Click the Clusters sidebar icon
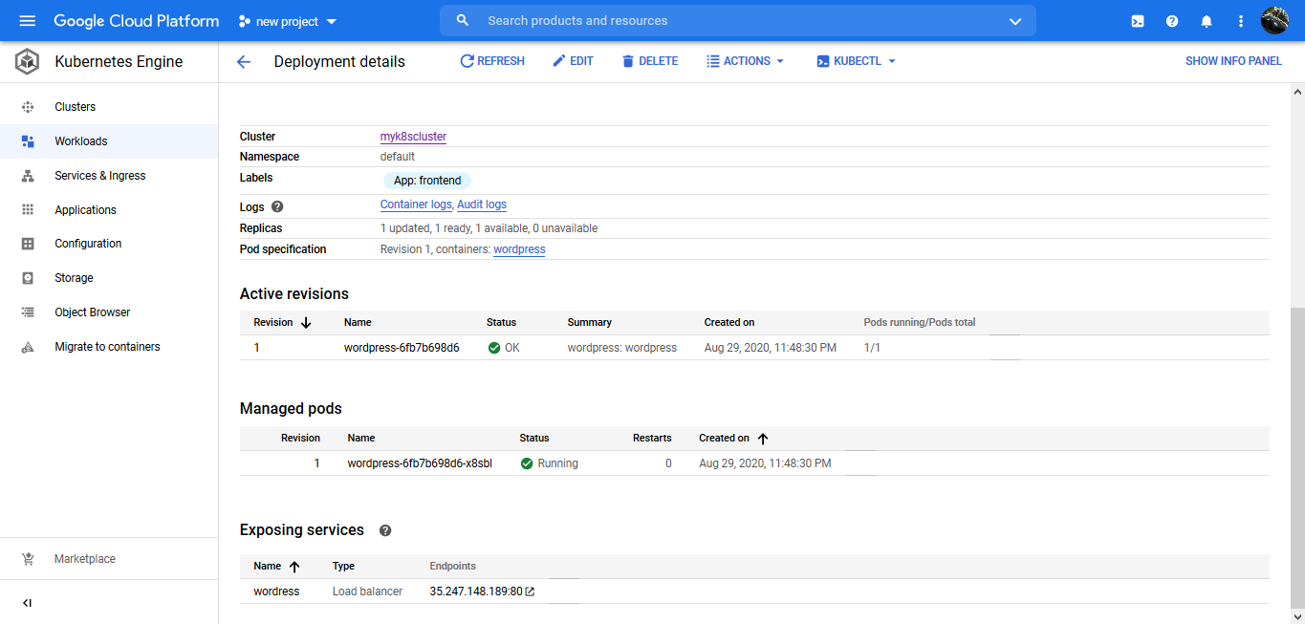The height and width of the screenshot is (624, 1305). point(28,107)
